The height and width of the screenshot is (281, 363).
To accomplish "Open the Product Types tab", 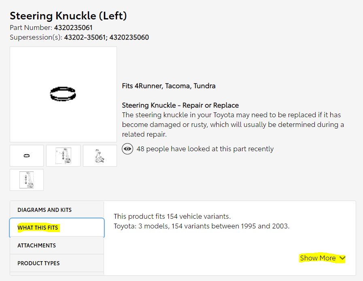I will tap(57, 263).
